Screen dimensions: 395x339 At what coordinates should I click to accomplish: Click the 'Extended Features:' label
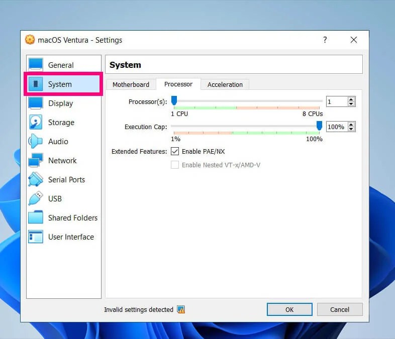click(x=139, y=151)
